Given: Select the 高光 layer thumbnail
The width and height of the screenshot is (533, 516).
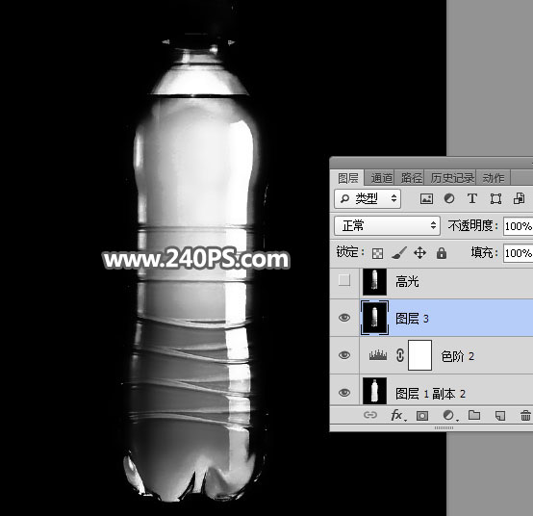Looking at the screenshot, I should pyautogui.click(x=374, y=282).
